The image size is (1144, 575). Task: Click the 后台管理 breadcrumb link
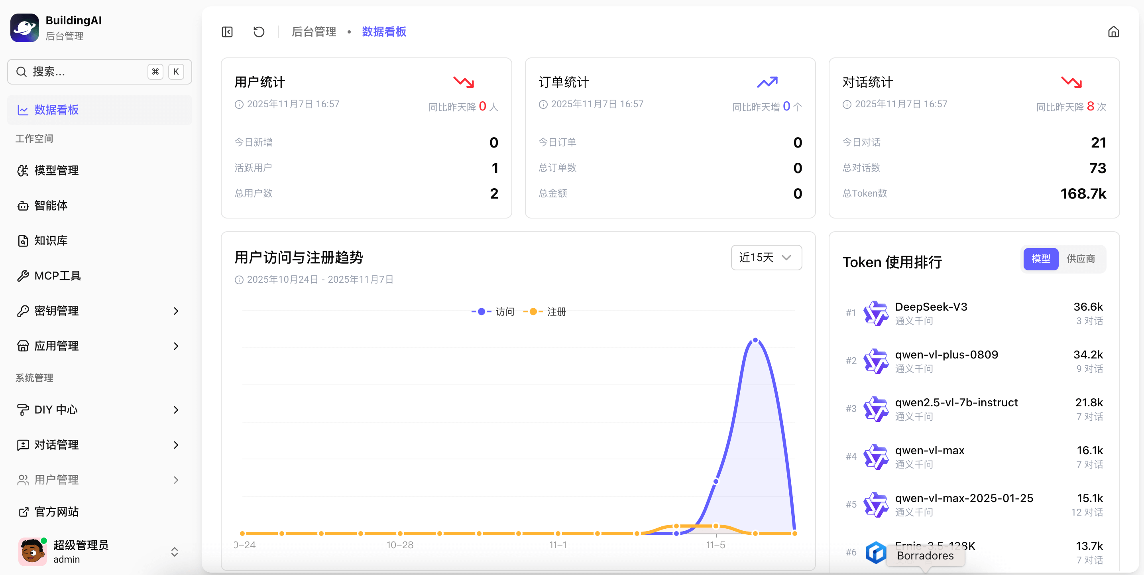(x=314, y=32)
